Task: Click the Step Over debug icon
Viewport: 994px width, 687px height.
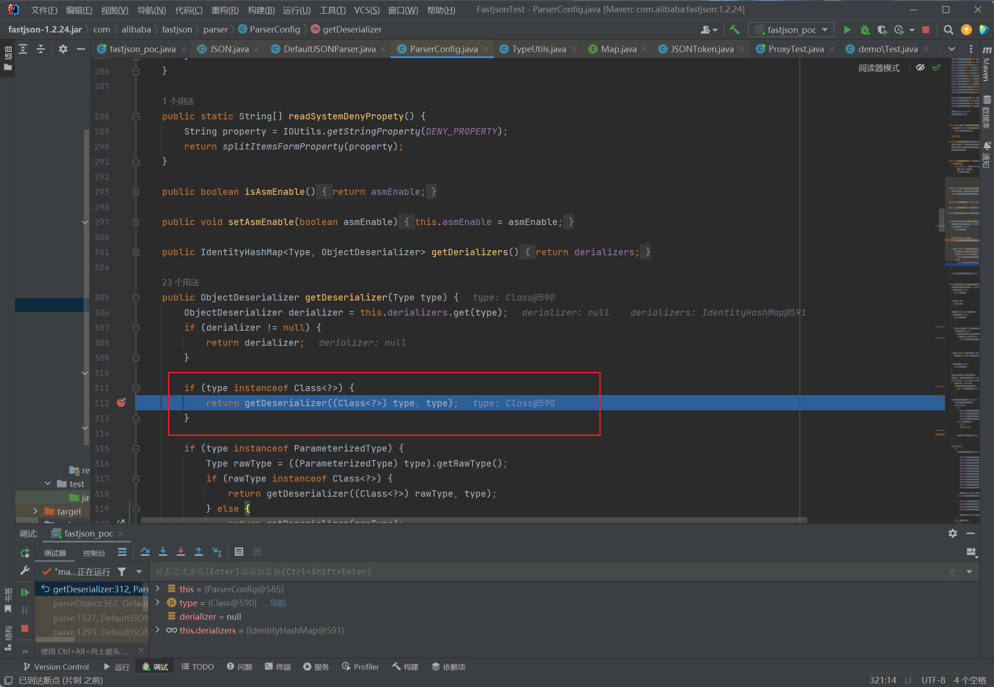Action: [x=145, y=552]
